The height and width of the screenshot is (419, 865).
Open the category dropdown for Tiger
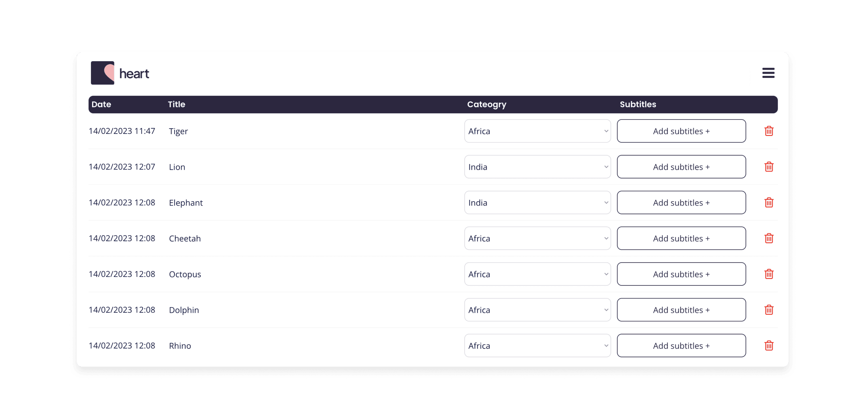(537, 131)
